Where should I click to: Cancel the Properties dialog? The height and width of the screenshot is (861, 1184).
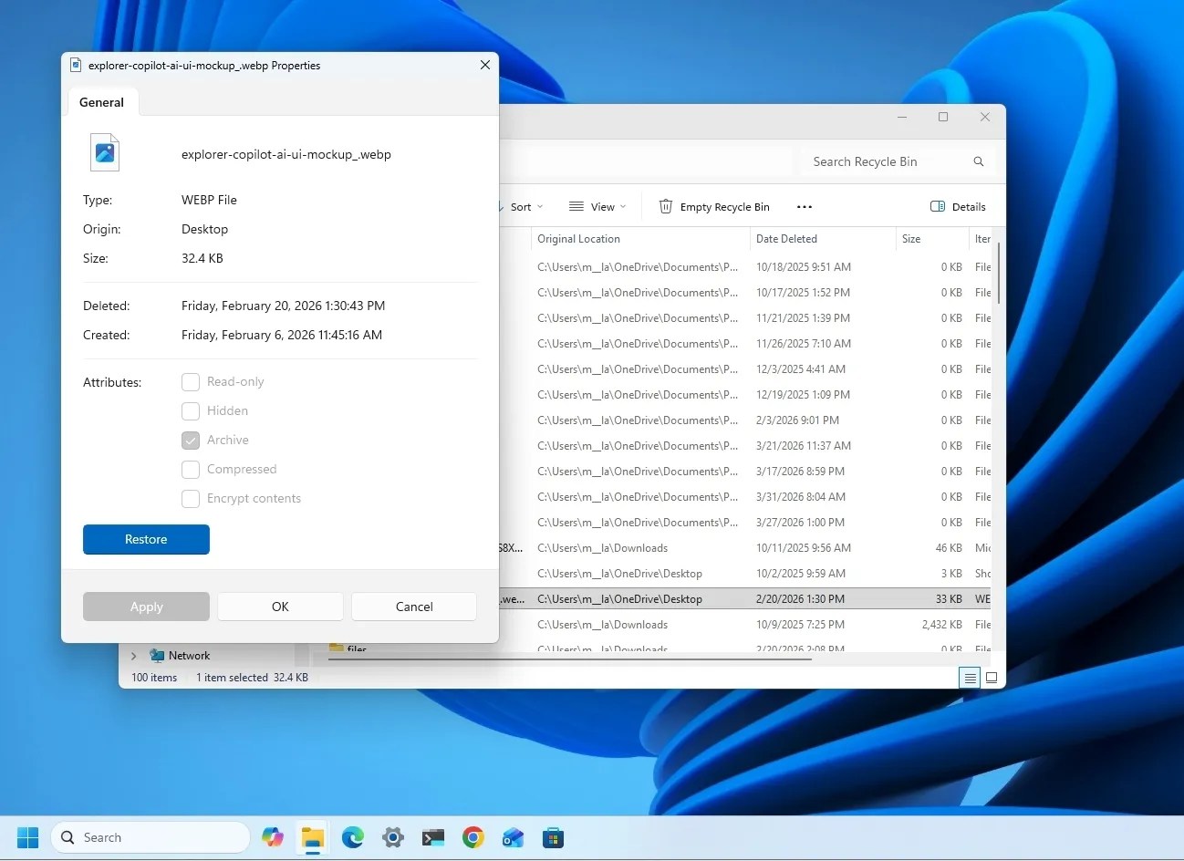point(414,607)
